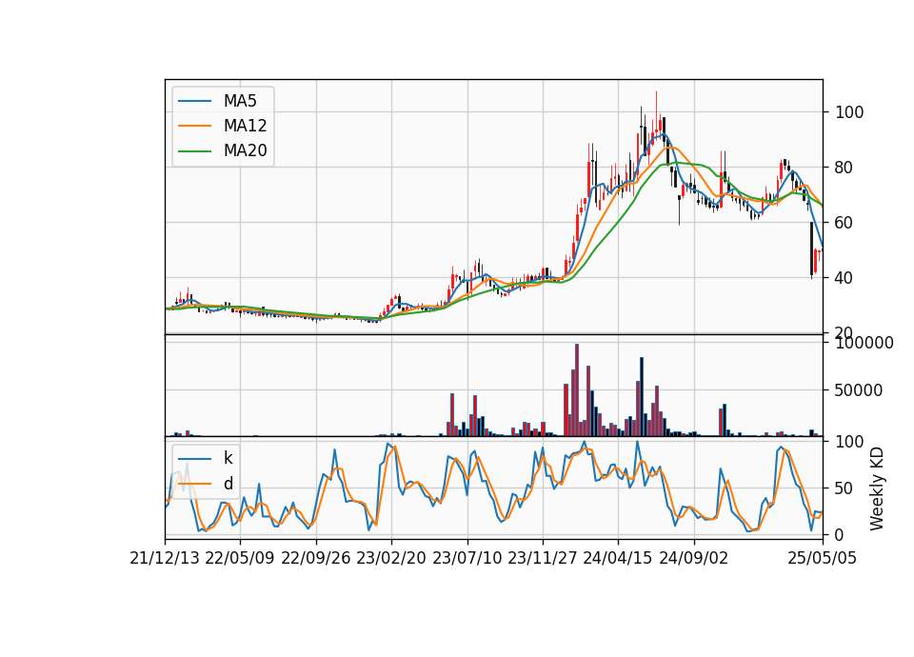Click the tallest volume bar
The width and height of the screenshot is (914, 657).
[577, 390]
